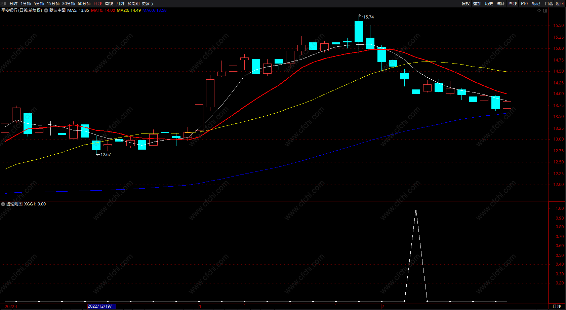Switch to 分时 intraday view
Viewport: 566px width, 310px height.
(x=13, y=4)
